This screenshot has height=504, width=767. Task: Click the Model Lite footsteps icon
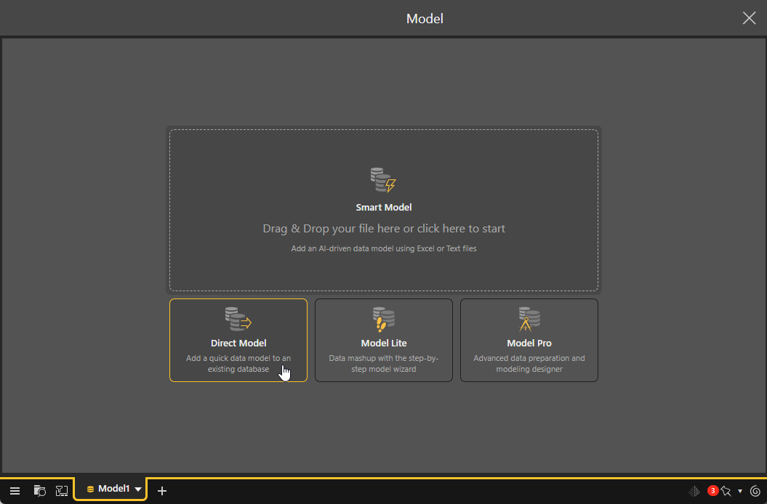coord(383,320)
